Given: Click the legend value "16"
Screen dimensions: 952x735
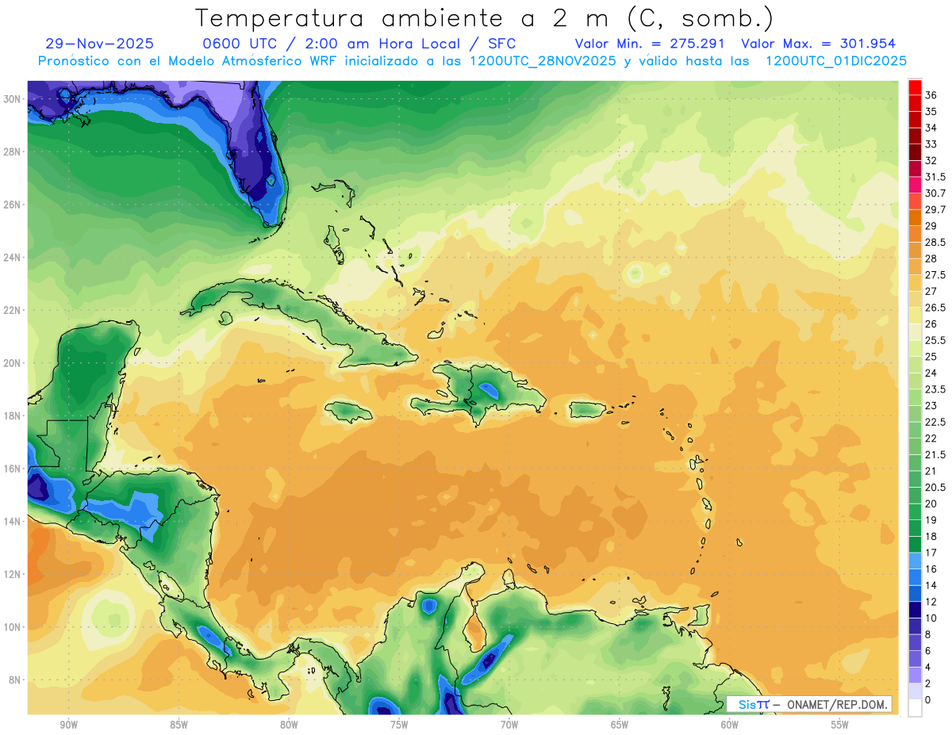Looking at the screenshot, I should point(931,568).
